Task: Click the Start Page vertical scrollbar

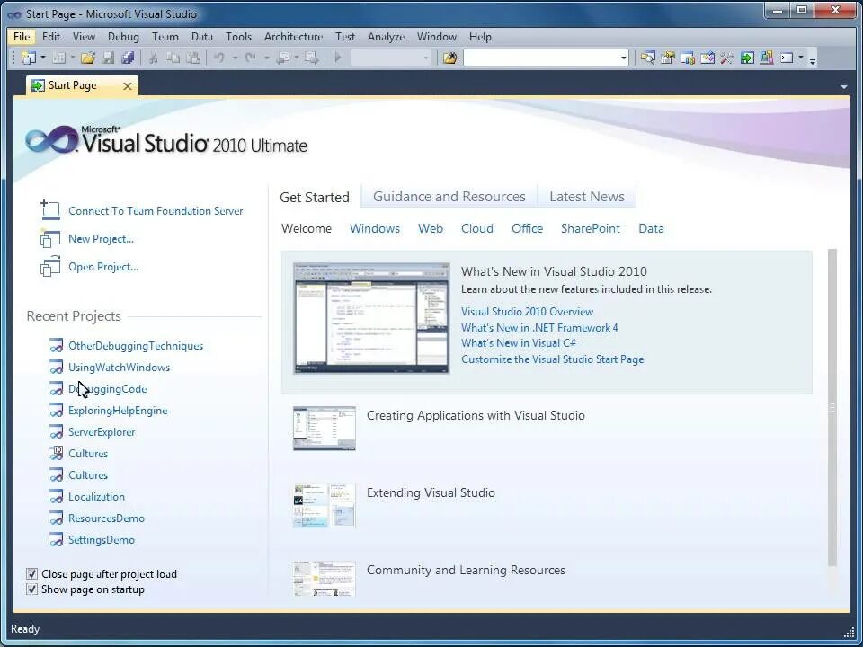Action: [x=832, y=407]
